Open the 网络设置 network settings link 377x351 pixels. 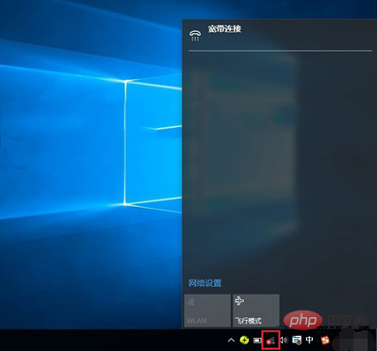pyautogui.click(x=205, y=283)
